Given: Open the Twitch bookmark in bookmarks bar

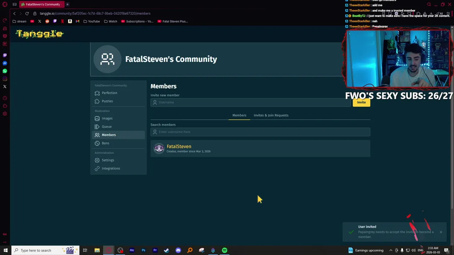Looking at the screenshot, I should tap(55, 21).
